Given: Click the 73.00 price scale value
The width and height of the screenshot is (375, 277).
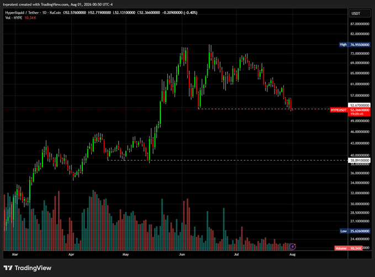Looking at the screenshot, I should [x=360, y=54].
